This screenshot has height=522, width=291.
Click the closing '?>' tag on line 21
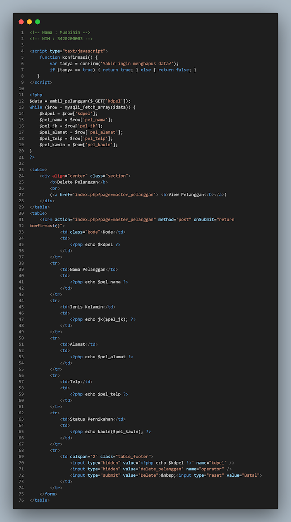(x=32, y=157)
